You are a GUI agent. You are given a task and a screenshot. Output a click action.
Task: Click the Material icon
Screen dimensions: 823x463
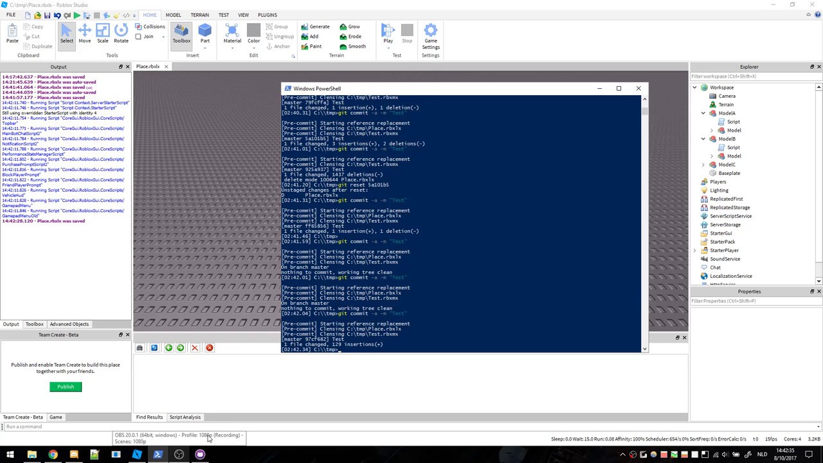point(232,30)
